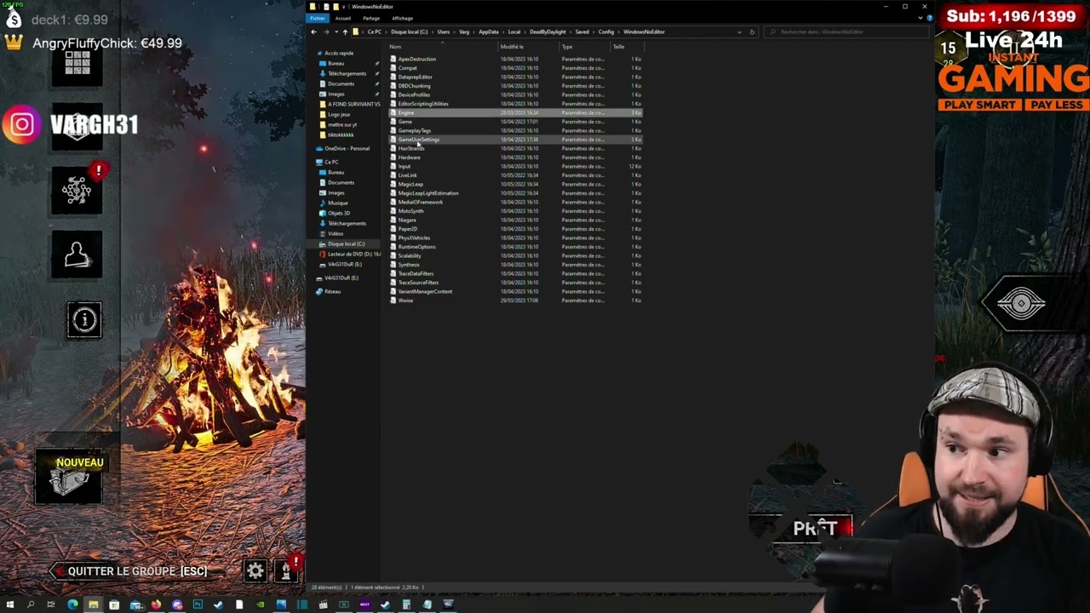Open Objets 3D under Ce PC
This screenshot has width=1090, height=613.
(x=339, y=213)
